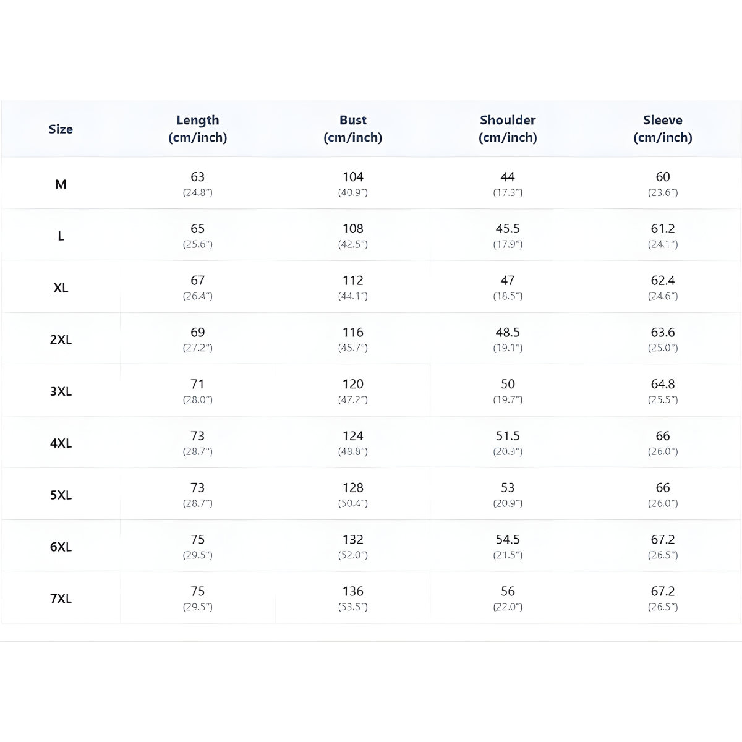Click the 69 length value for 2XL
742x742 pixels.
pyautogui.click(x=198, y=333)
